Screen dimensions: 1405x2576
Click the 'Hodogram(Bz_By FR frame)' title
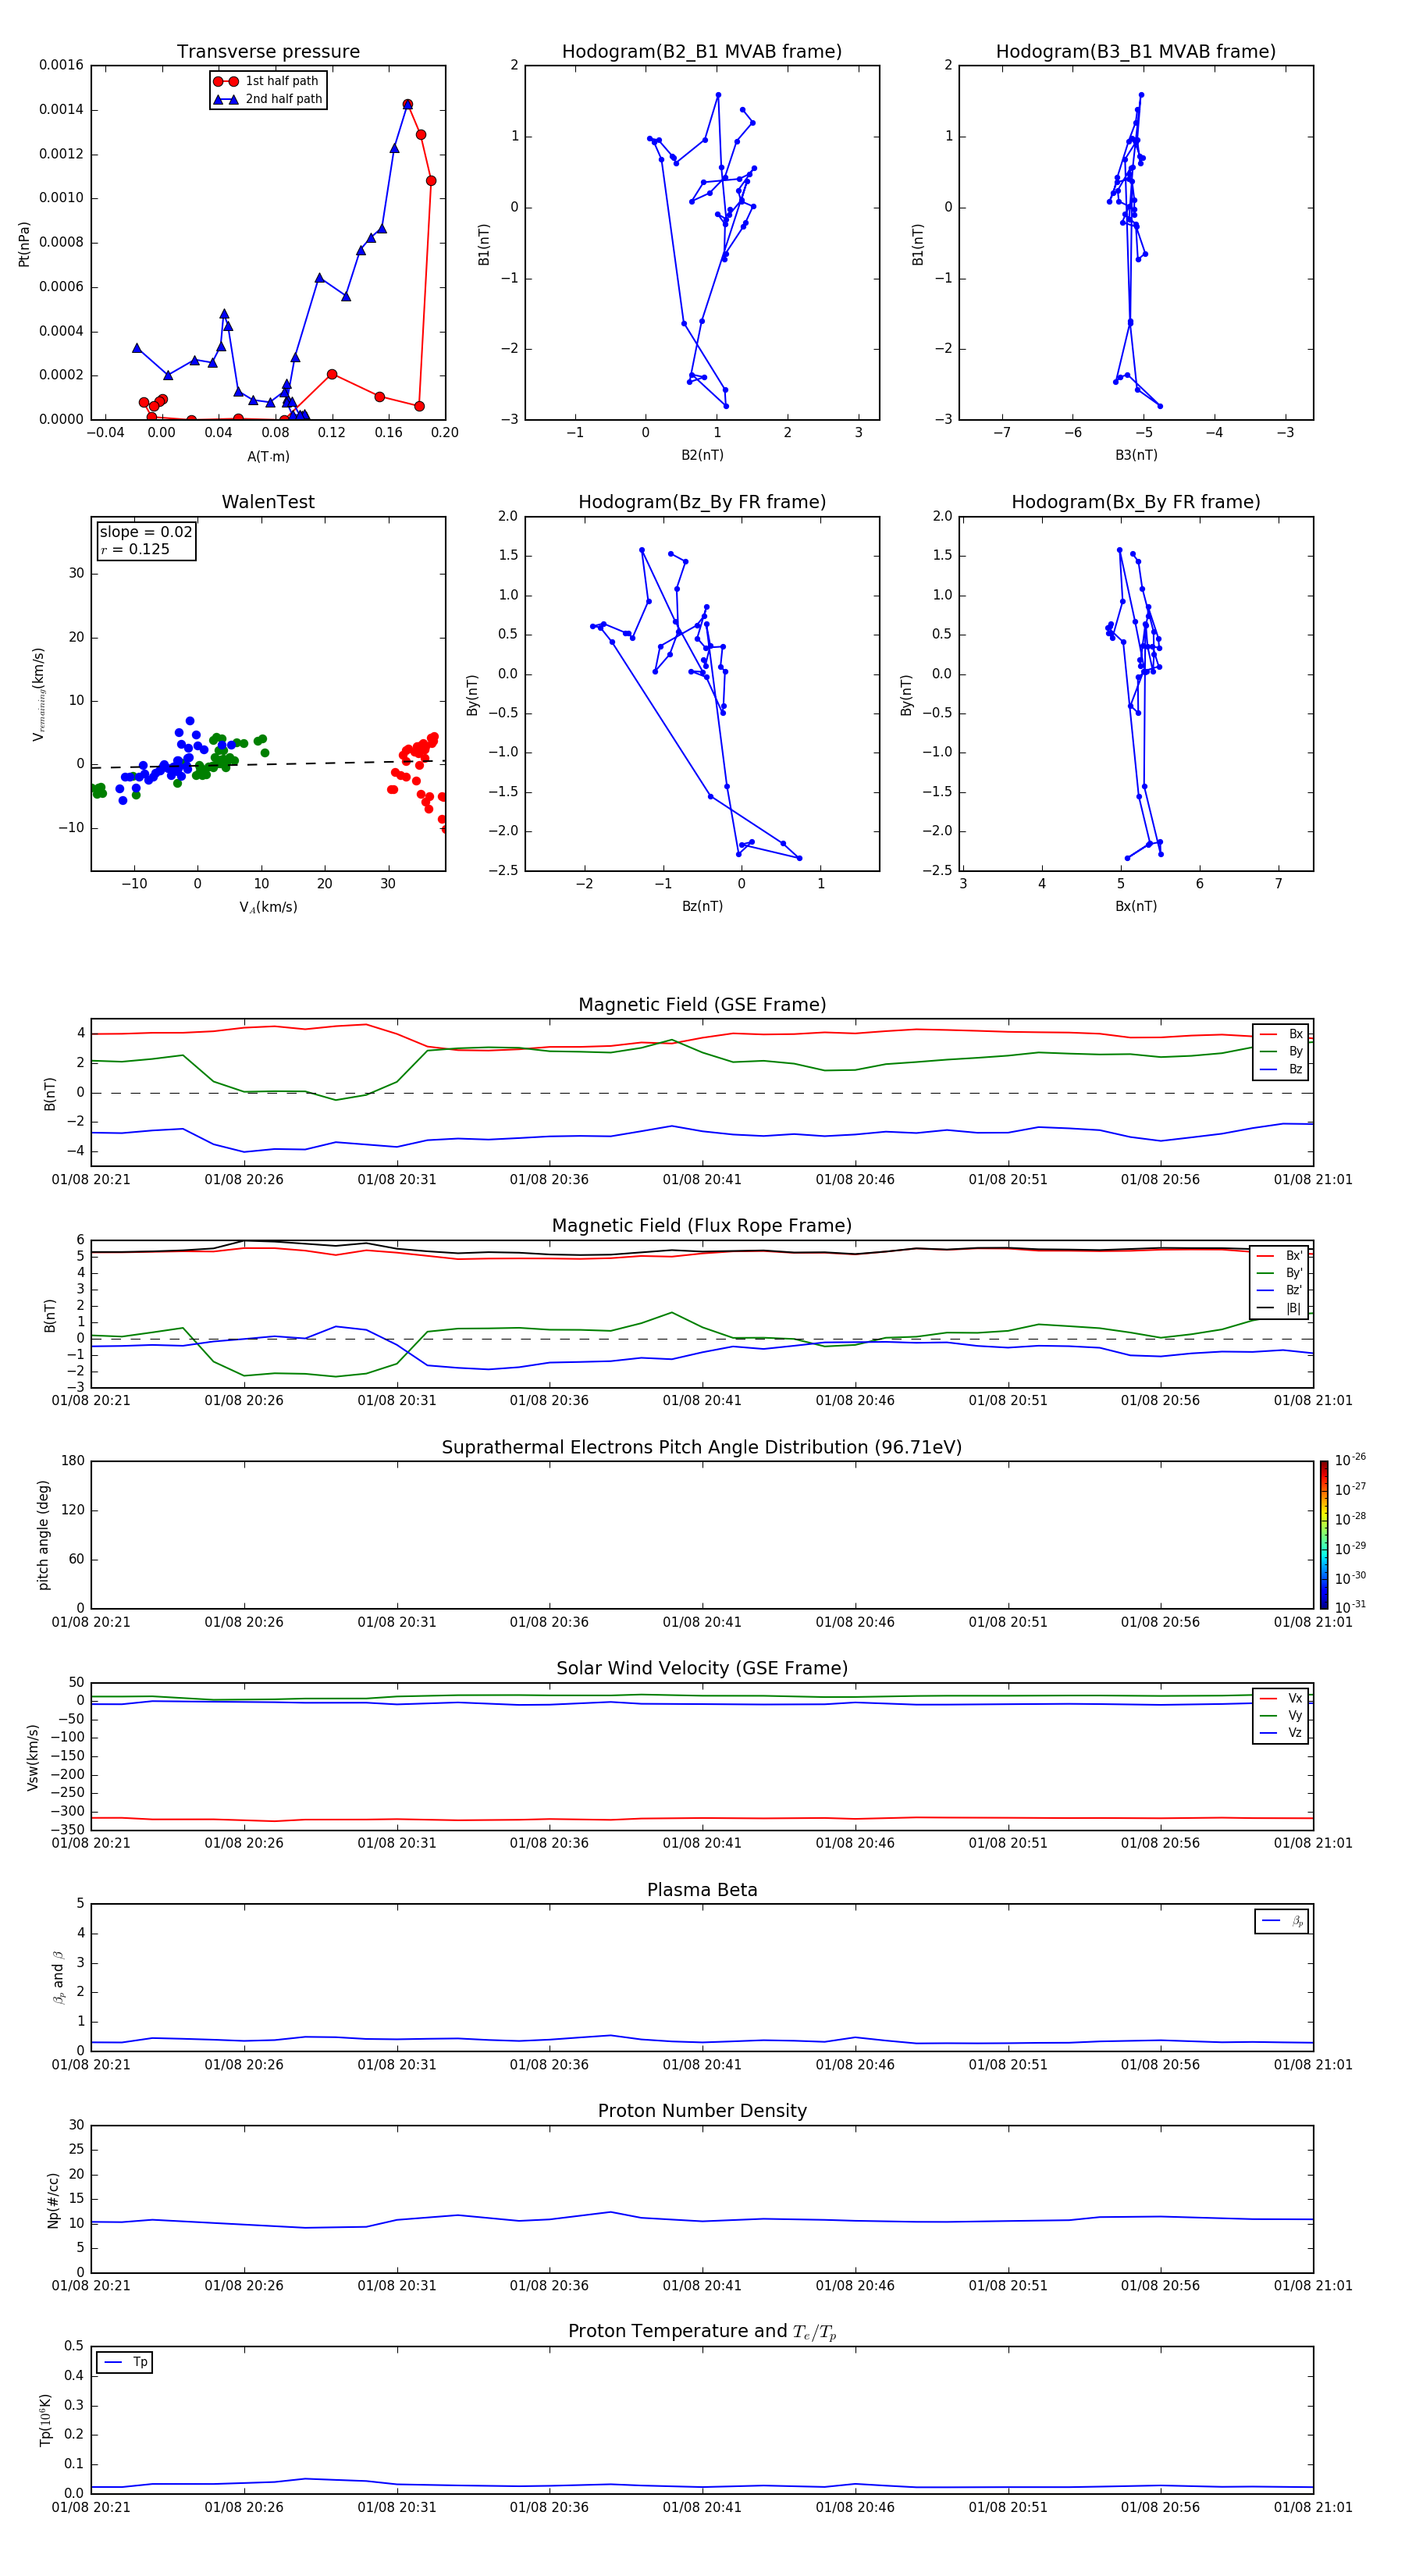(x=702, y=502)
